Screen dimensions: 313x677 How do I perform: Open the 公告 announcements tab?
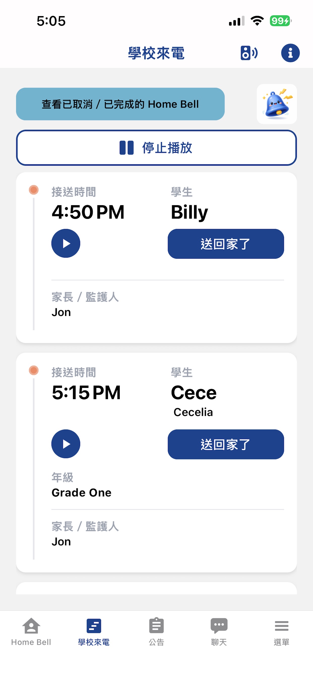point(156,632)
